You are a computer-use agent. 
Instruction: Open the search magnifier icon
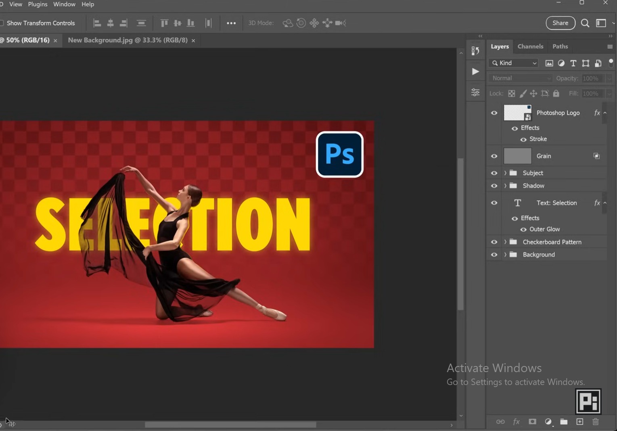tap(585, 23)
